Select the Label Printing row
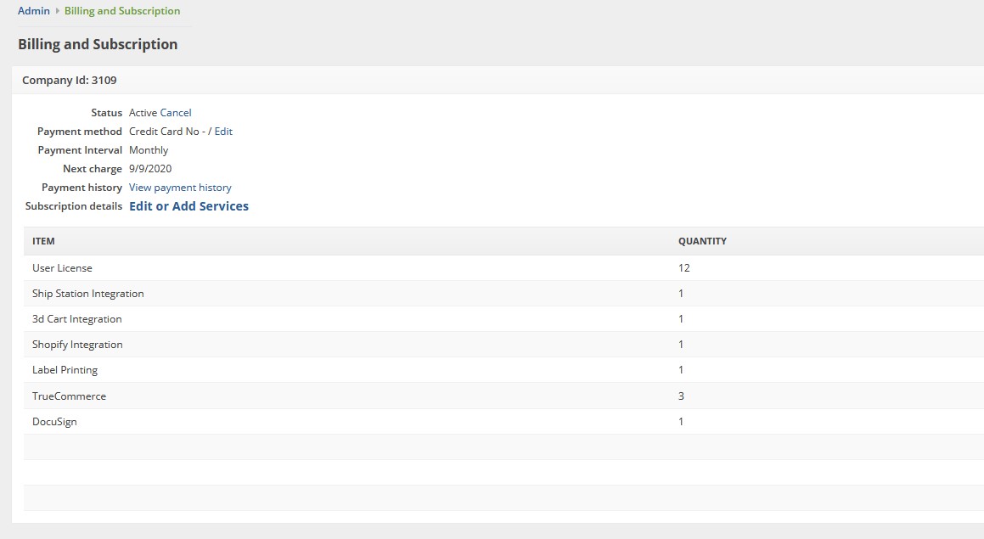 coord(504,370)
